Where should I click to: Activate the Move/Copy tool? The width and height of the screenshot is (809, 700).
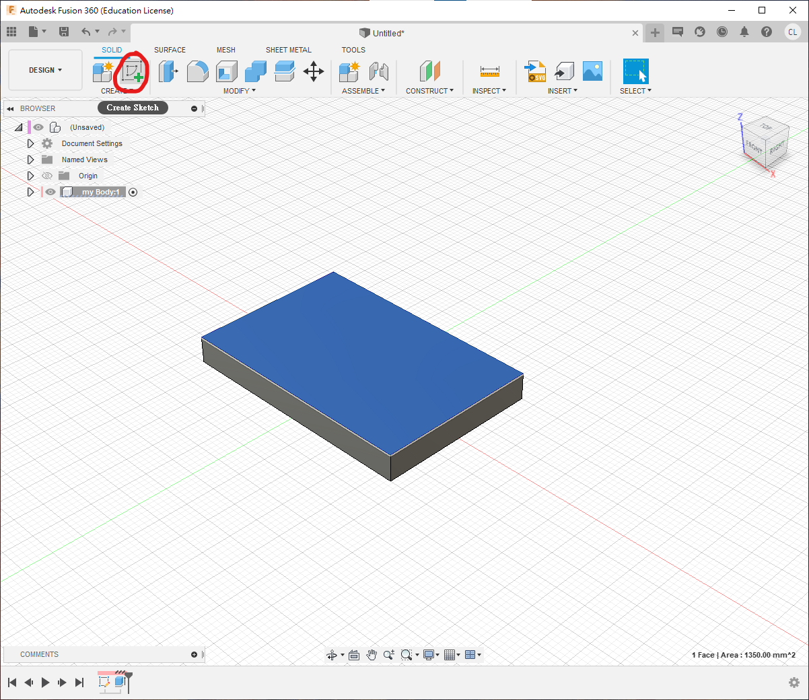[x=314, y=71]
